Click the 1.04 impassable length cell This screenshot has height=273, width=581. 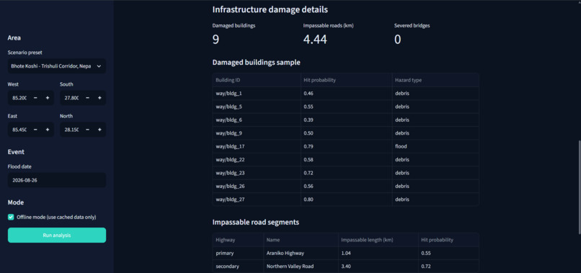[378, 254]
